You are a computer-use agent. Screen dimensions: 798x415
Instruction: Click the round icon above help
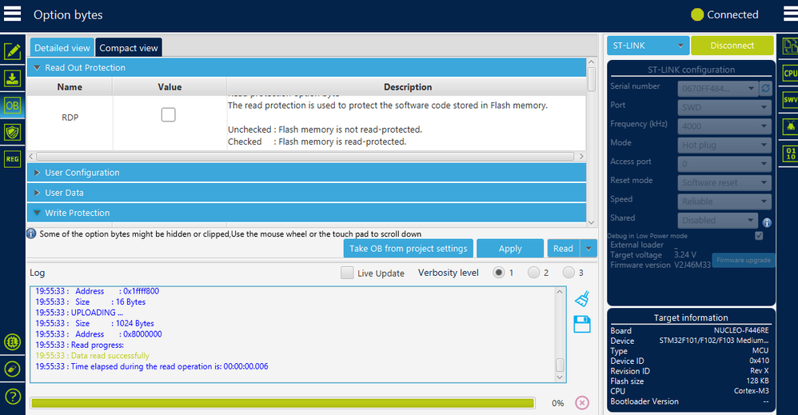point(12,369)
